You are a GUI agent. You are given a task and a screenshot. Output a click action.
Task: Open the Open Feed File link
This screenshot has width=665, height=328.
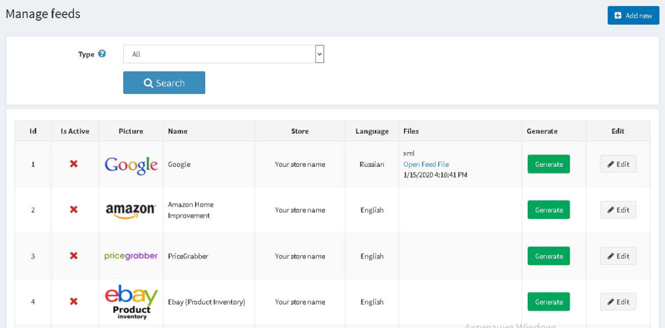(x=426, y=164)
